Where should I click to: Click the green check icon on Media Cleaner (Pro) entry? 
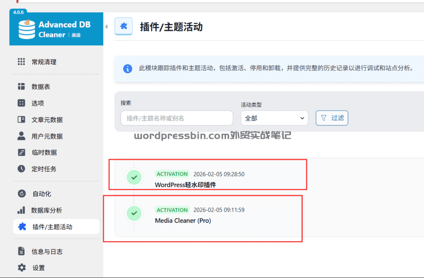(134, 213)
